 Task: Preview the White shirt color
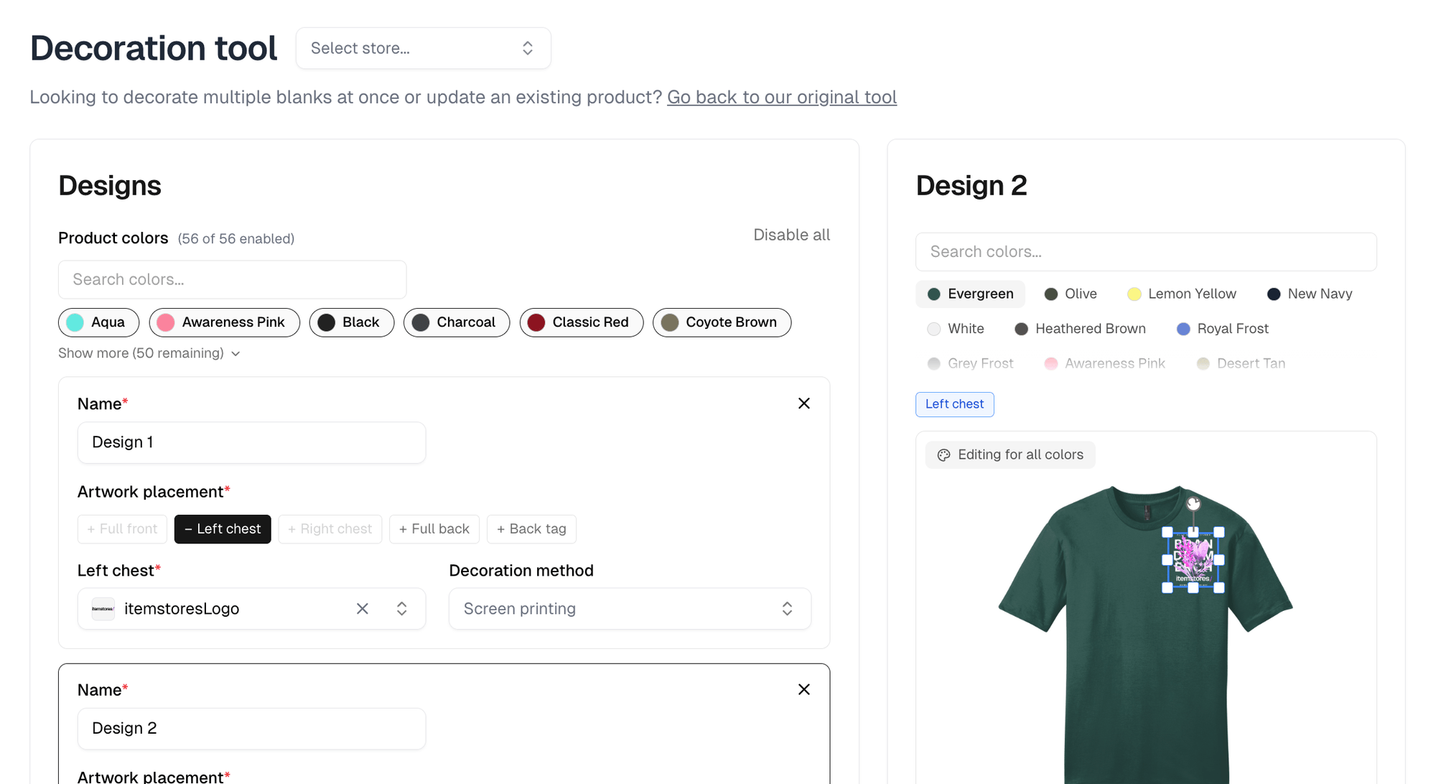pos(955,329)
